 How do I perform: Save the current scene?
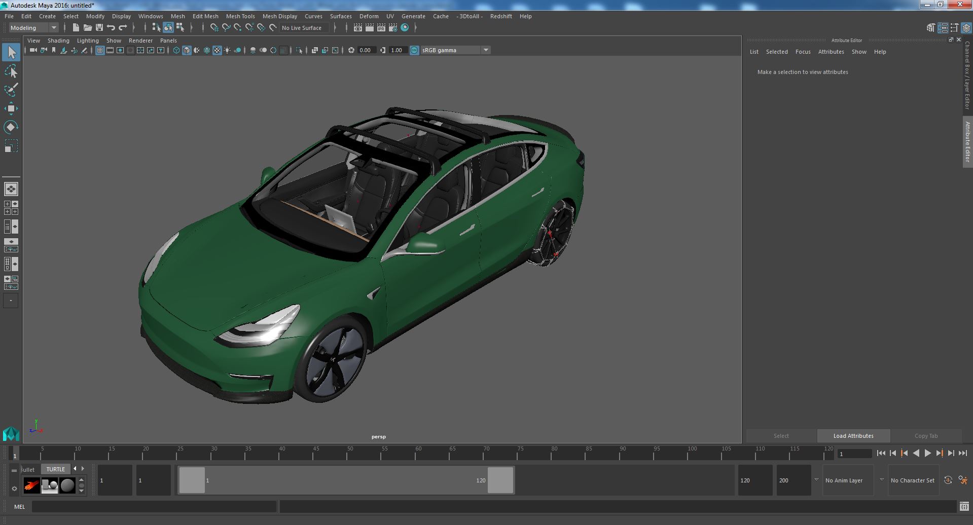click(99, 28)
